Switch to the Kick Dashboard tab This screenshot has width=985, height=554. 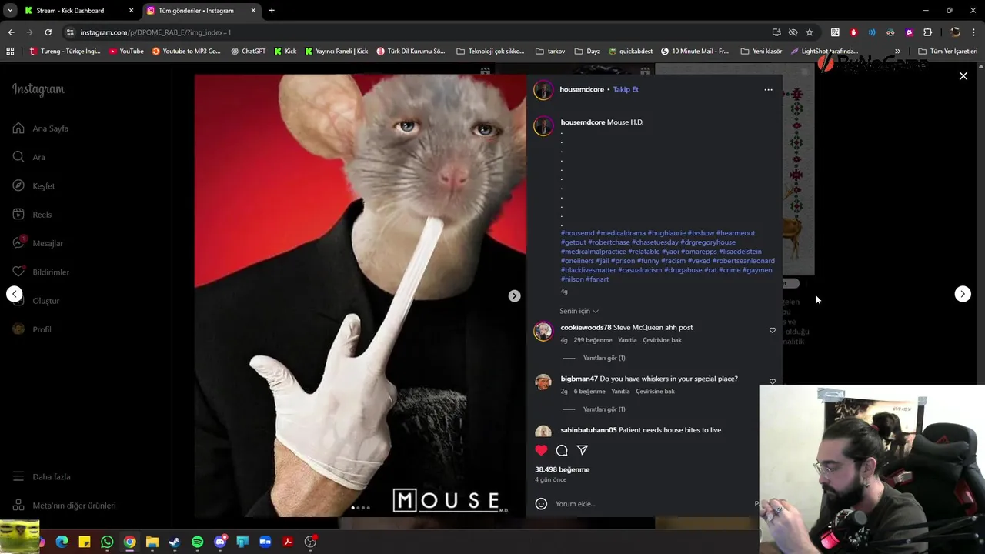(x=70, y=11)
